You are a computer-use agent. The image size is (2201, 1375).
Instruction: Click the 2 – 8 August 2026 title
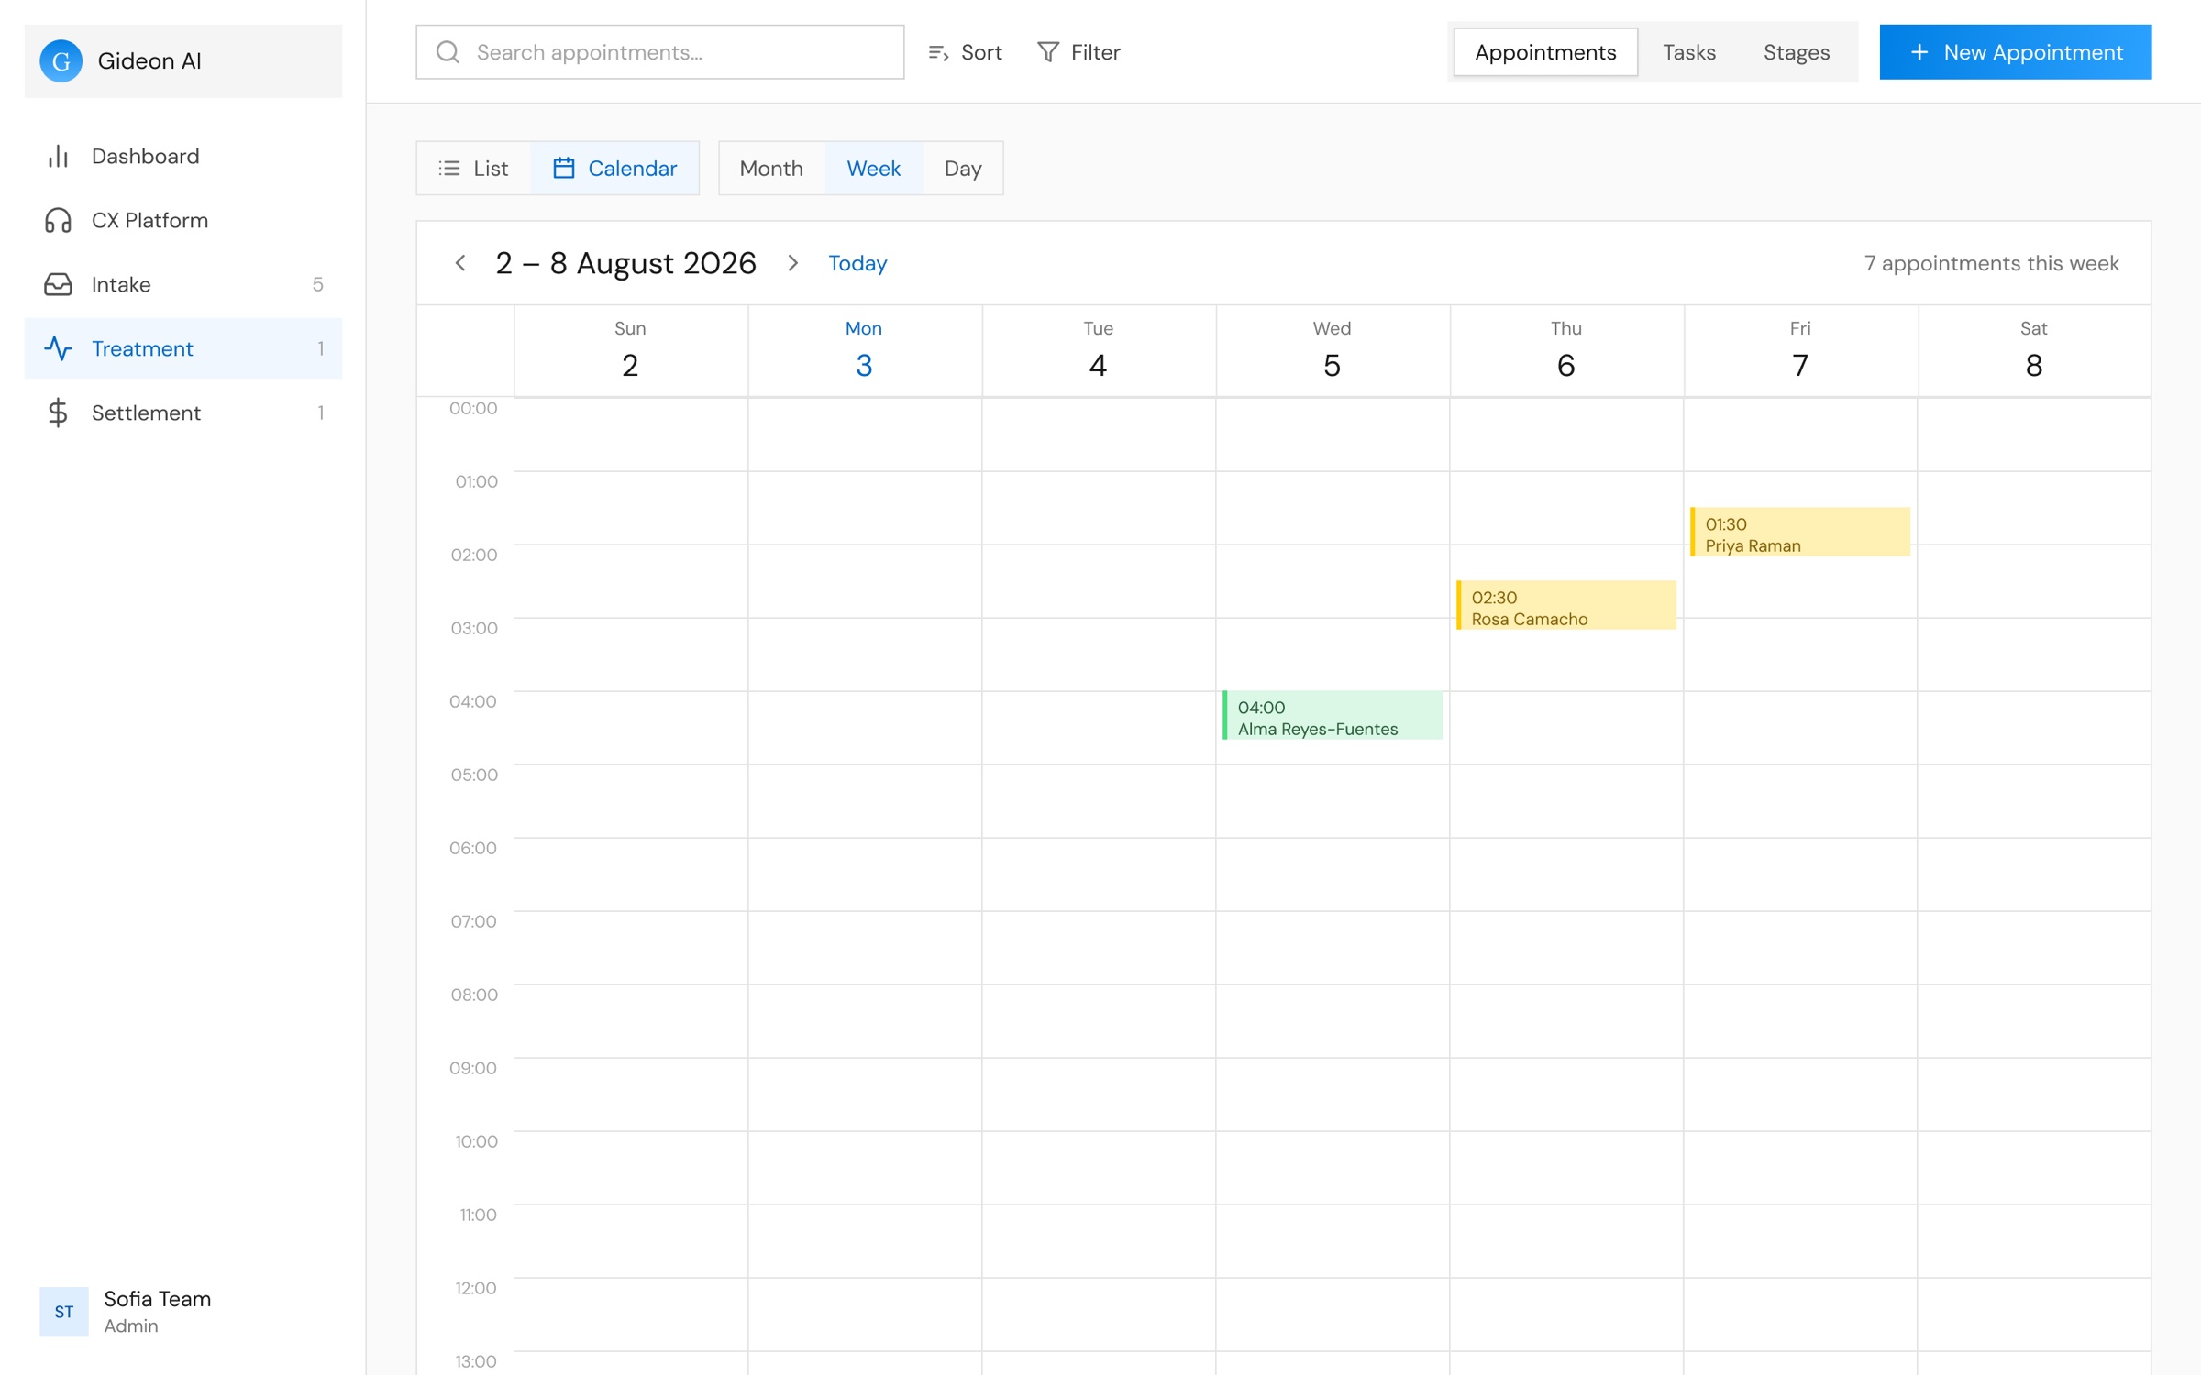click(626, 264)
